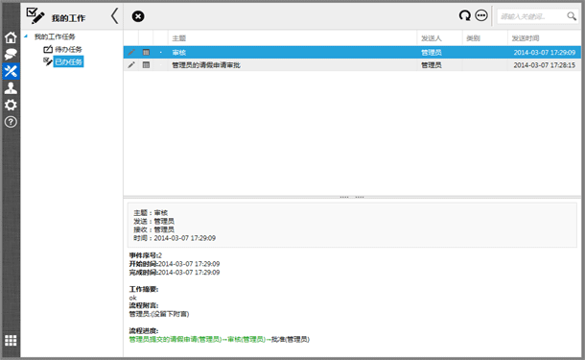
Task: Click the search magnifier icon
Action: click(x=572, y=16)
